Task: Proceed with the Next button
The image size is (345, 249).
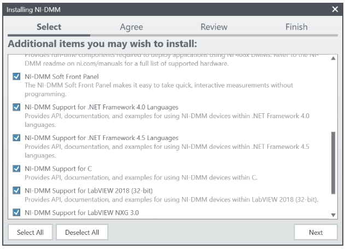Action: [x=315, y=232]
